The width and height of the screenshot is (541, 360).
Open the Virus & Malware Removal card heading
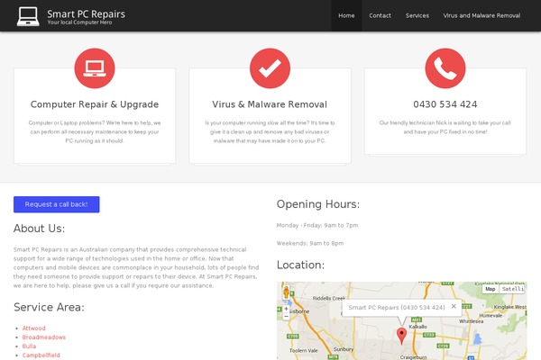coord(270,104)
